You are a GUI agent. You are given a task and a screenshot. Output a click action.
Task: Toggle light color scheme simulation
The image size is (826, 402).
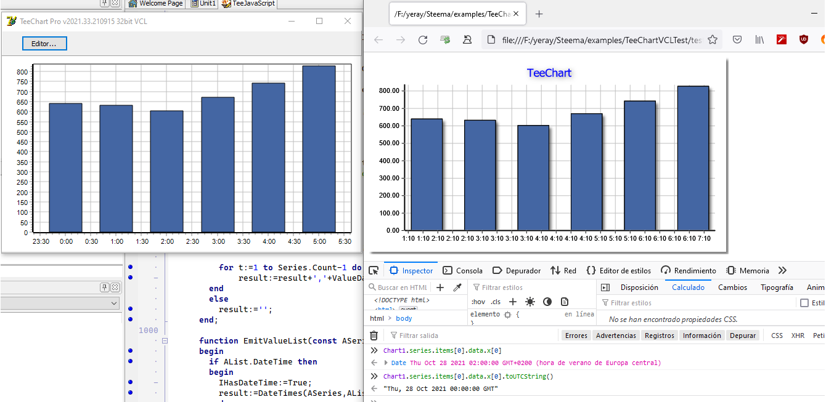(x=530, y=302)
